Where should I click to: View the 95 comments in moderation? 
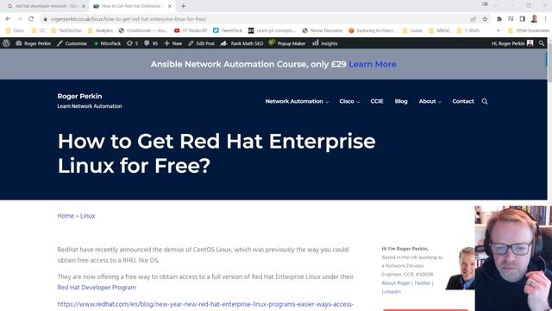[151, 43]
